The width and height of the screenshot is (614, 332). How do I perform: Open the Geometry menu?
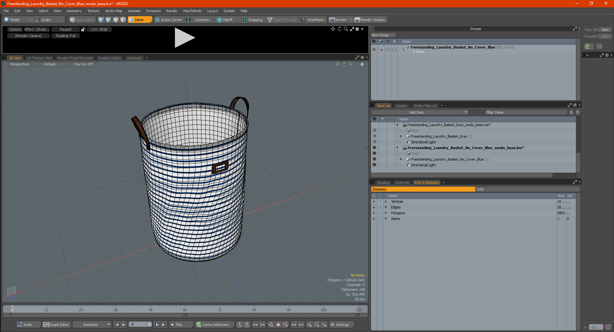[74, 11]
